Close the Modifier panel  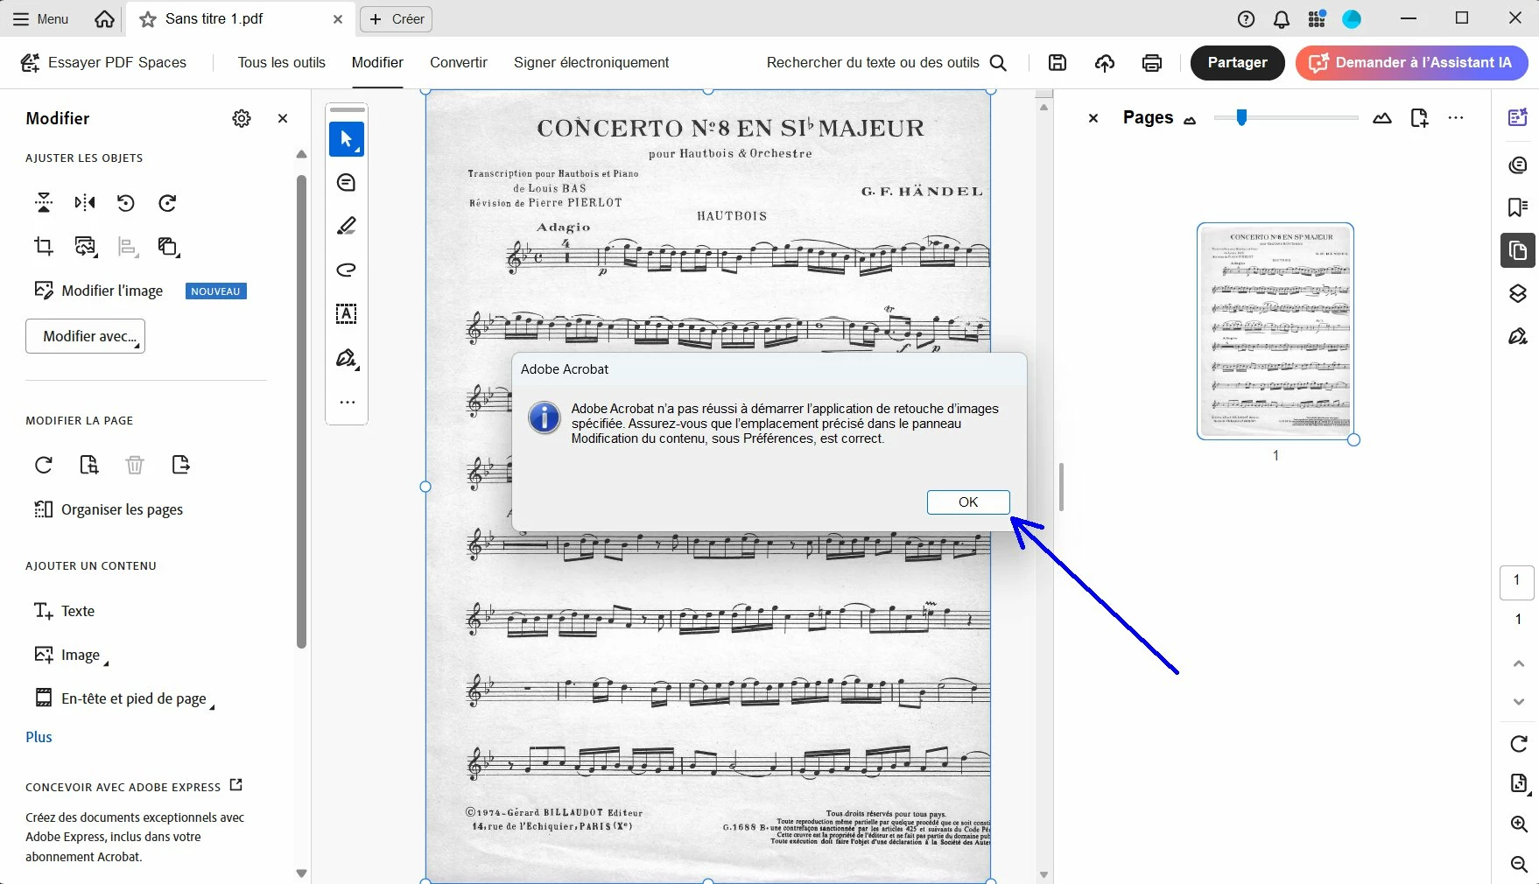[283, 118]
